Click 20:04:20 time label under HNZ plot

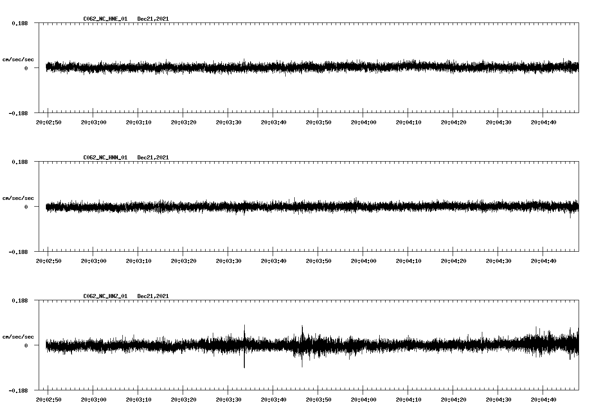(x=454, y=400)
